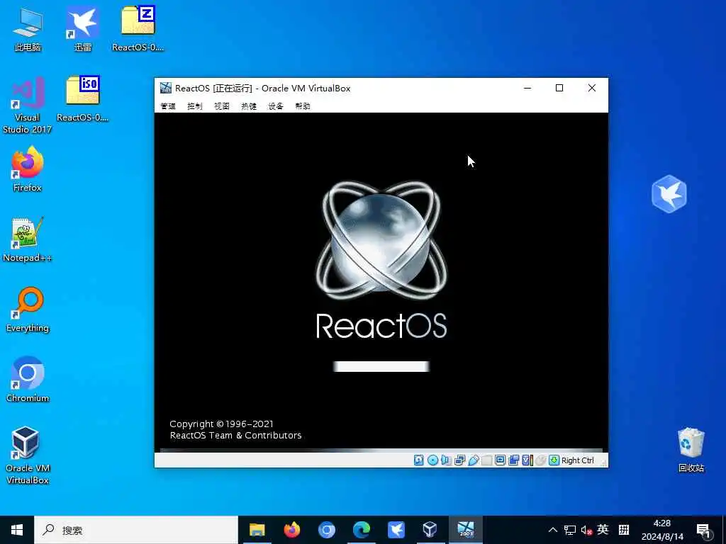Open the 设备 menu in VirtualBox

(276, 106)
